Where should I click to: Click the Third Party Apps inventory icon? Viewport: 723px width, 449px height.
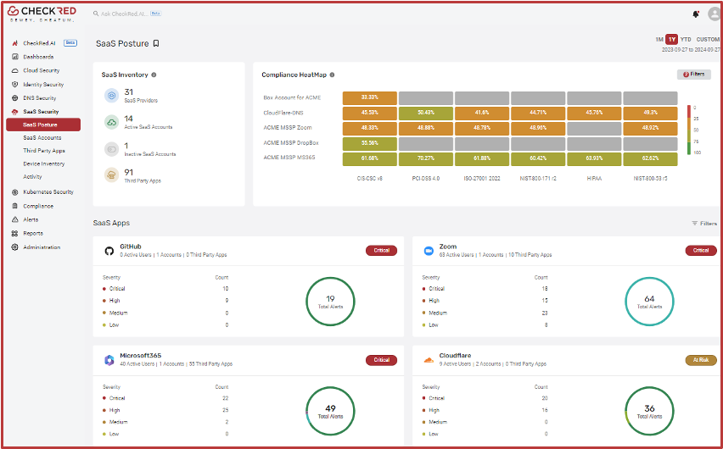pos(111,175)
